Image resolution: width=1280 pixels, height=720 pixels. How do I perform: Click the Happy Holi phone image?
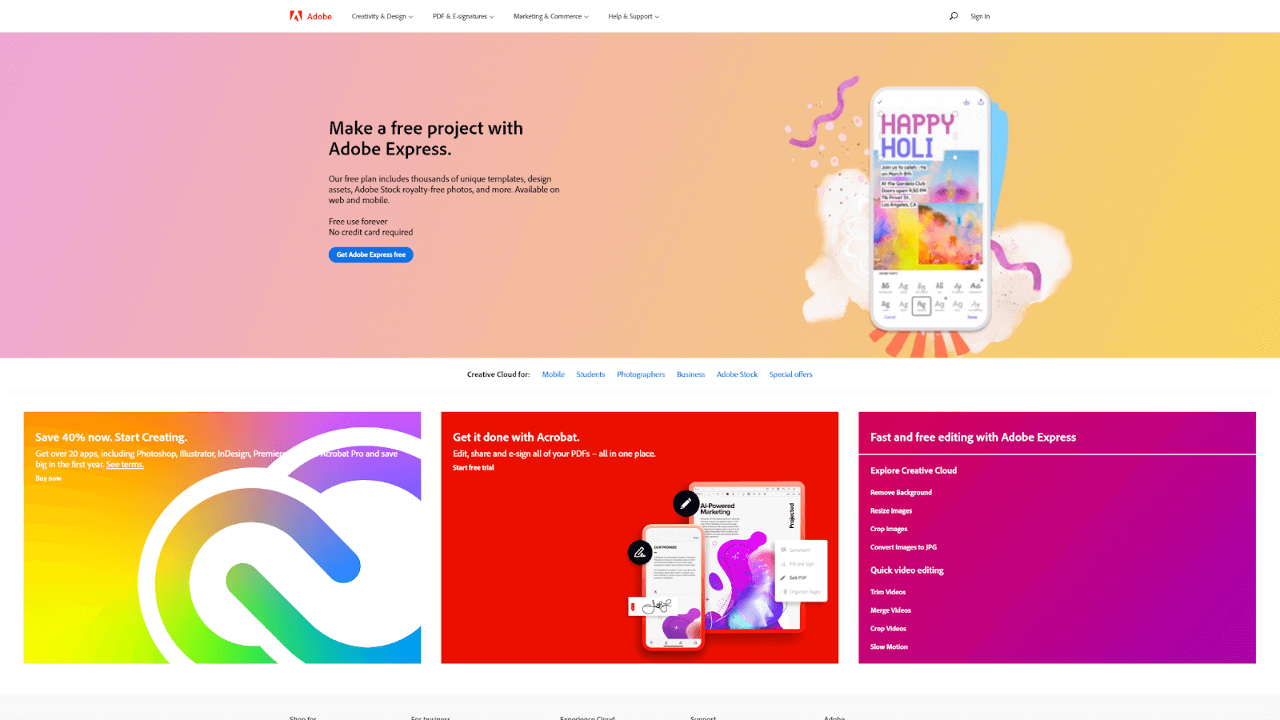[930, 210]
